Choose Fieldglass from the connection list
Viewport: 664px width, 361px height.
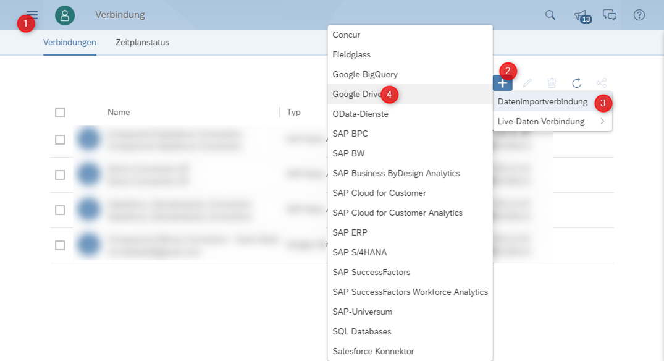410,54
